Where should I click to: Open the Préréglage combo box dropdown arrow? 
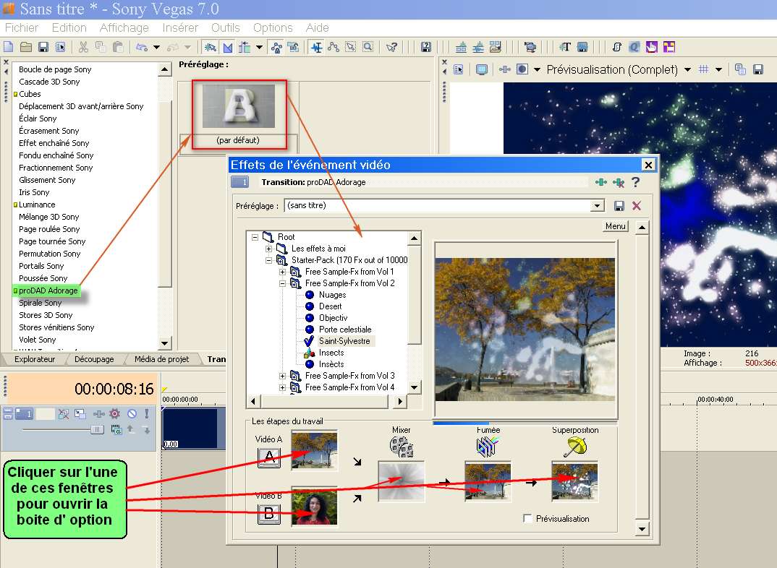598,205
